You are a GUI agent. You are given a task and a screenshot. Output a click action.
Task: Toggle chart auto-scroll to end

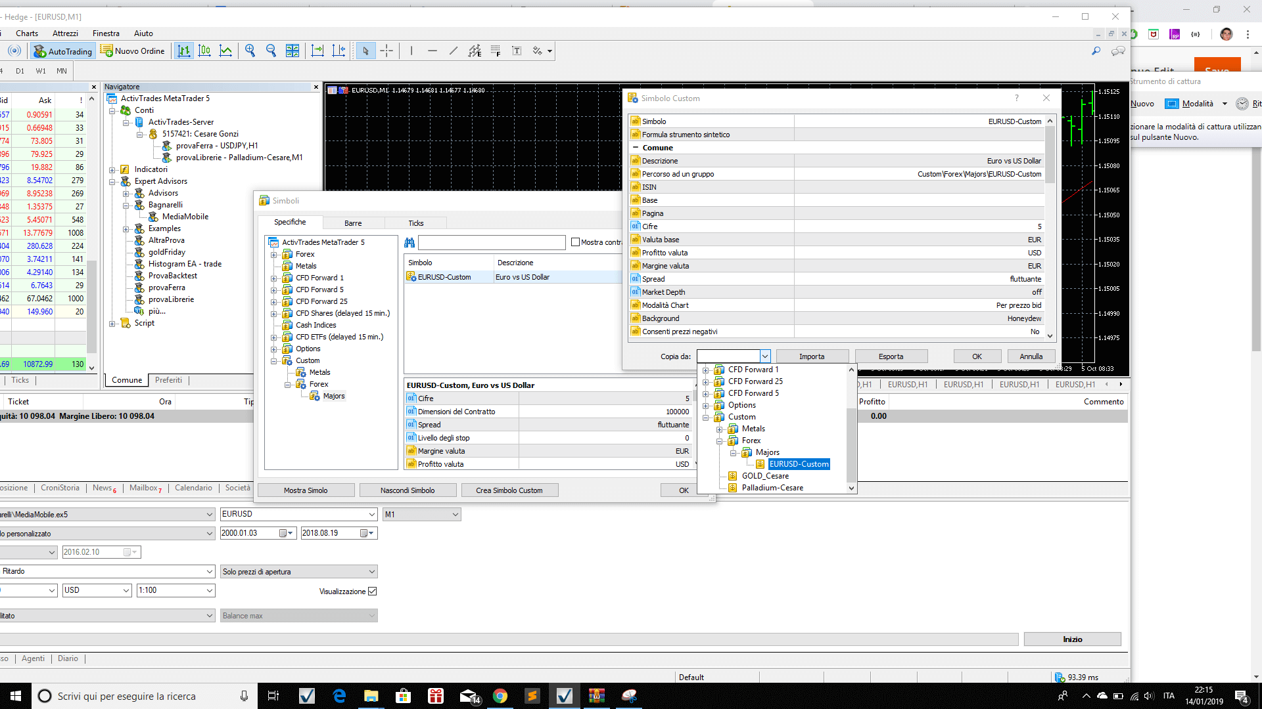pos(317,51)
